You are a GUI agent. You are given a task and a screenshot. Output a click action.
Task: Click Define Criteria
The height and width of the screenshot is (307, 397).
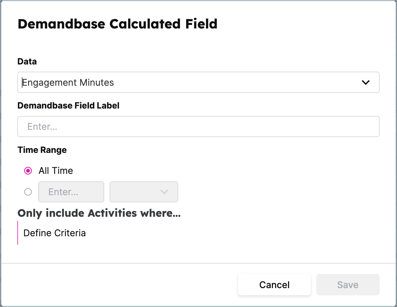tap(54, 233)
